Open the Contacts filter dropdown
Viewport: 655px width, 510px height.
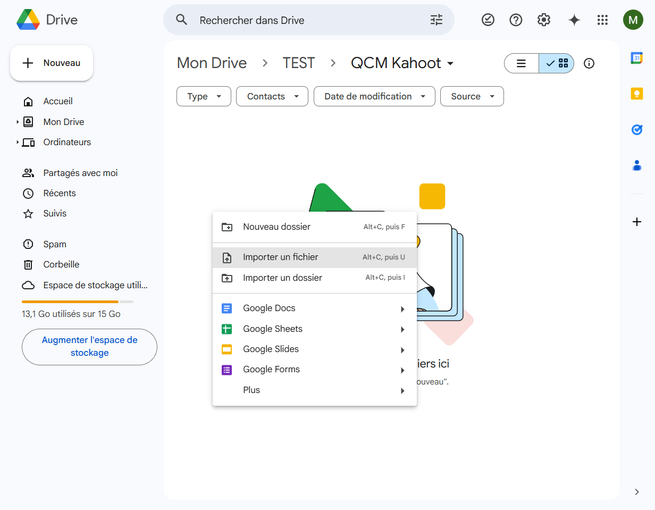point(272,96)
